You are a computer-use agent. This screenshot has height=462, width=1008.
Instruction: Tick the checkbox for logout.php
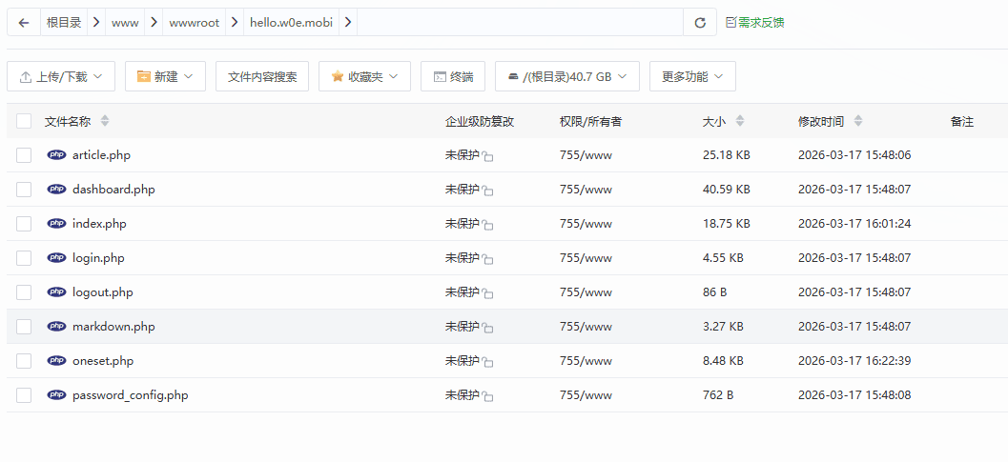(24, 291)
